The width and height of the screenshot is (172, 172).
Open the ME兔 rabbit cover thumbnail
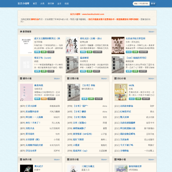(x=121, y=92)
